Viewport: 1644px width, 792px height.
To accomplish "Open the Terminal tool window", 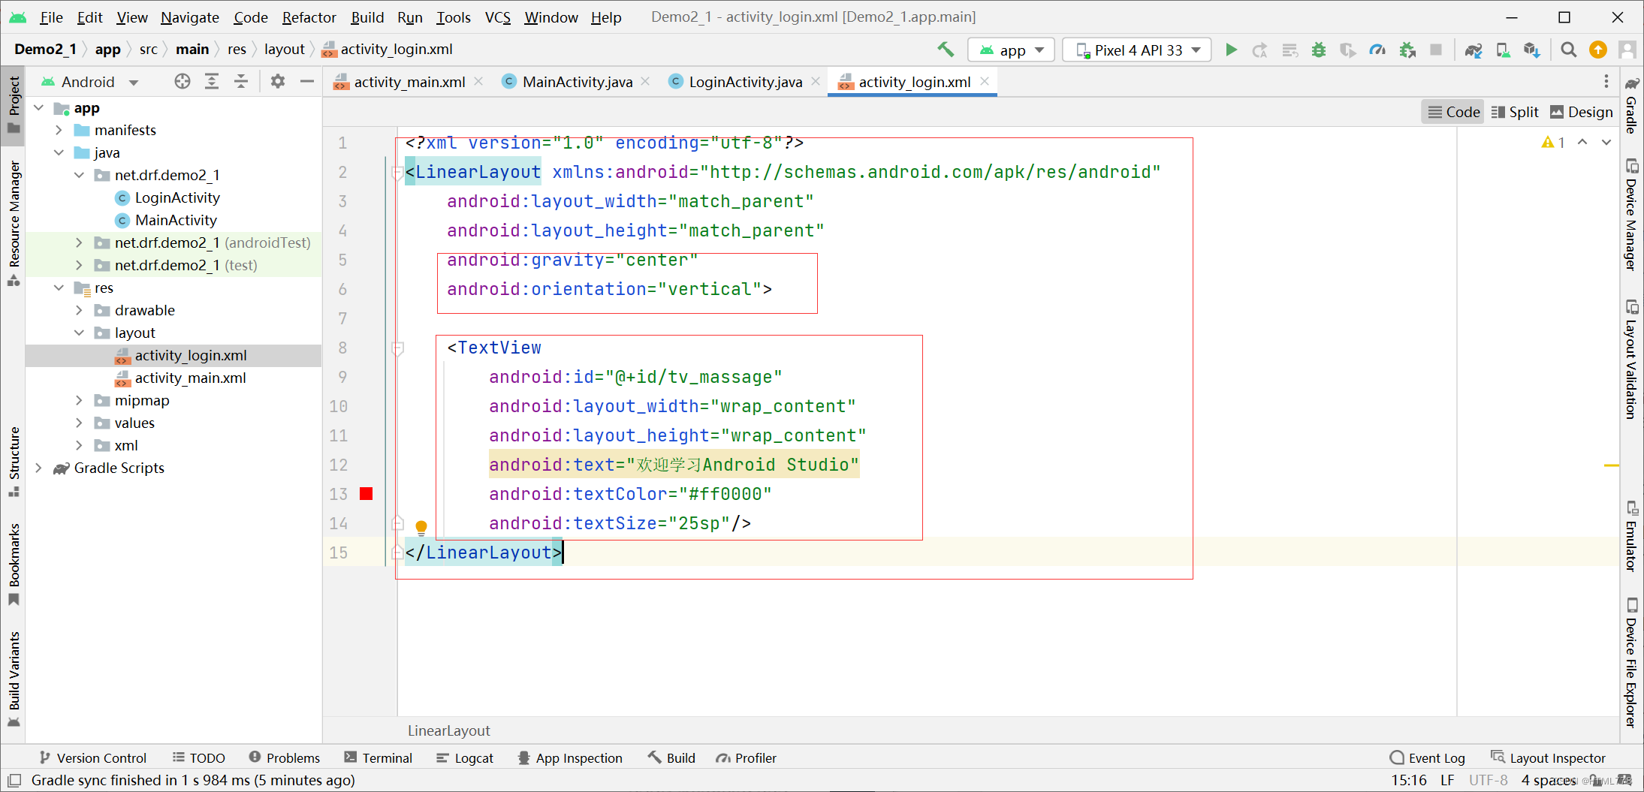I will [x=379, y=757].
